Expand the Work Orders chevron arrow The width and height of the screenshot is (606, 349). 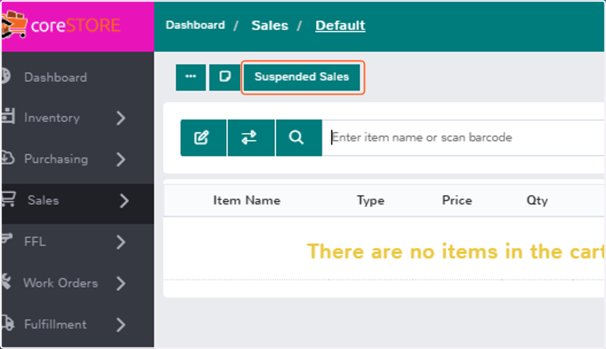pyautogui.click(x=121, y=283)
